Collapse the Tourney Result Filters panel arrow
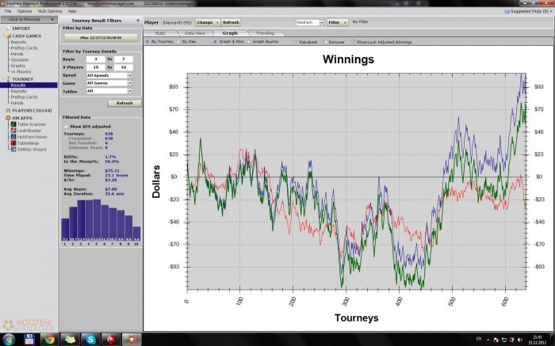The width and height of the screenshot is (555, 346). click(138, 21)
